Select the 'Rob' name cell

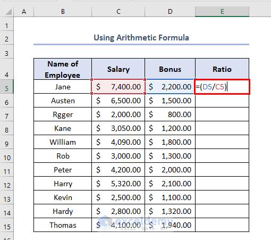coord(63,156)
